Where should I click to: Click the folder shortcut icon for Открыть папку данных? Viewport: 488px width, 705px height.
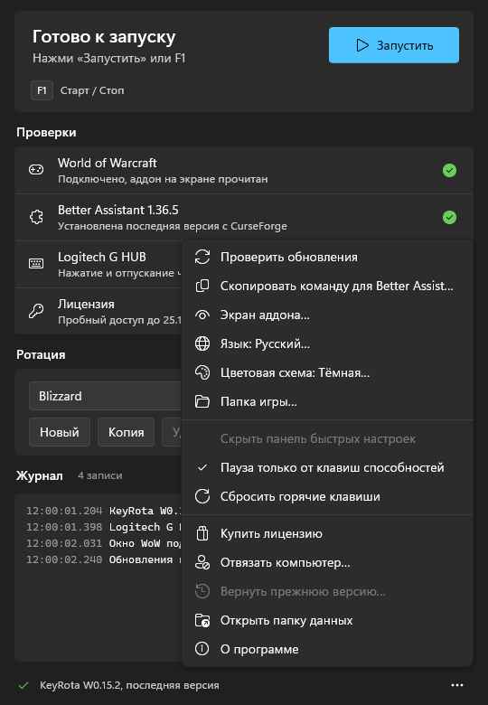coord(202,620)
